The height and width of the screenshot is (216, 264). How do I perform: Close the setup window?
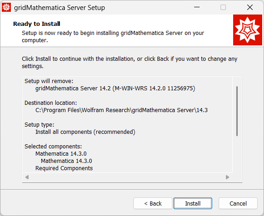click(250, 7)
